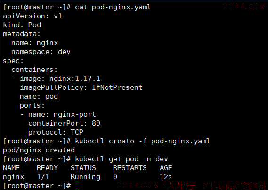Click the 'apiVersion: v1' line
Screen dimensions: 268x190
click(32, 16)
